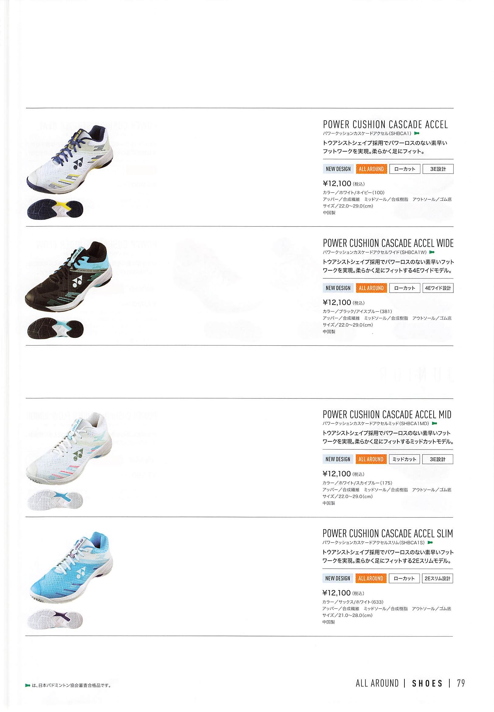This screenshot has height=712, width=494.
Task: Click the orange ALL AROUND badge for Accel Wide
Action: [x=371, y=288]
